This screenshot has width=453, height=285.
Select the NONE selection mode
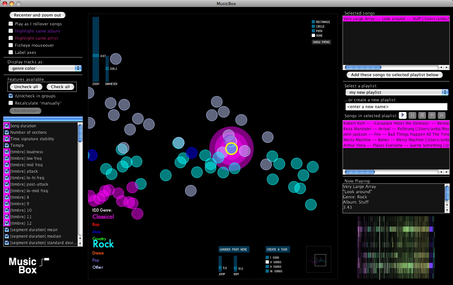(313, 35)
